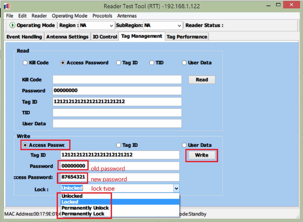Maximize the Reader Test Tool window
Image resolution: width=303 pixels, height=222 pixels.
pyautogui.click(x=278, y=5)
